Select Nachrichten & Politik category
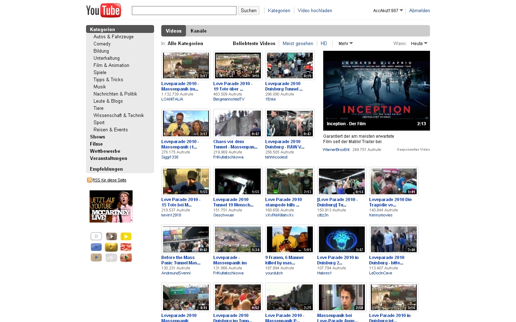The width and height of the screenshot is (516, 322). [x=115, y=94]
